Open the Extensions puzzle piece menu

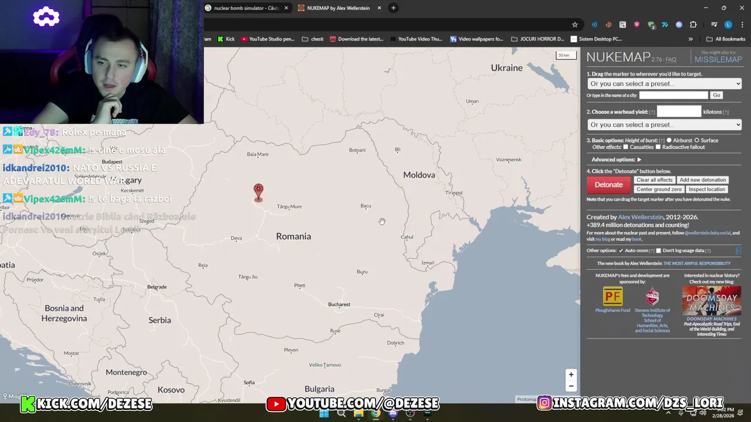[693, 25]
